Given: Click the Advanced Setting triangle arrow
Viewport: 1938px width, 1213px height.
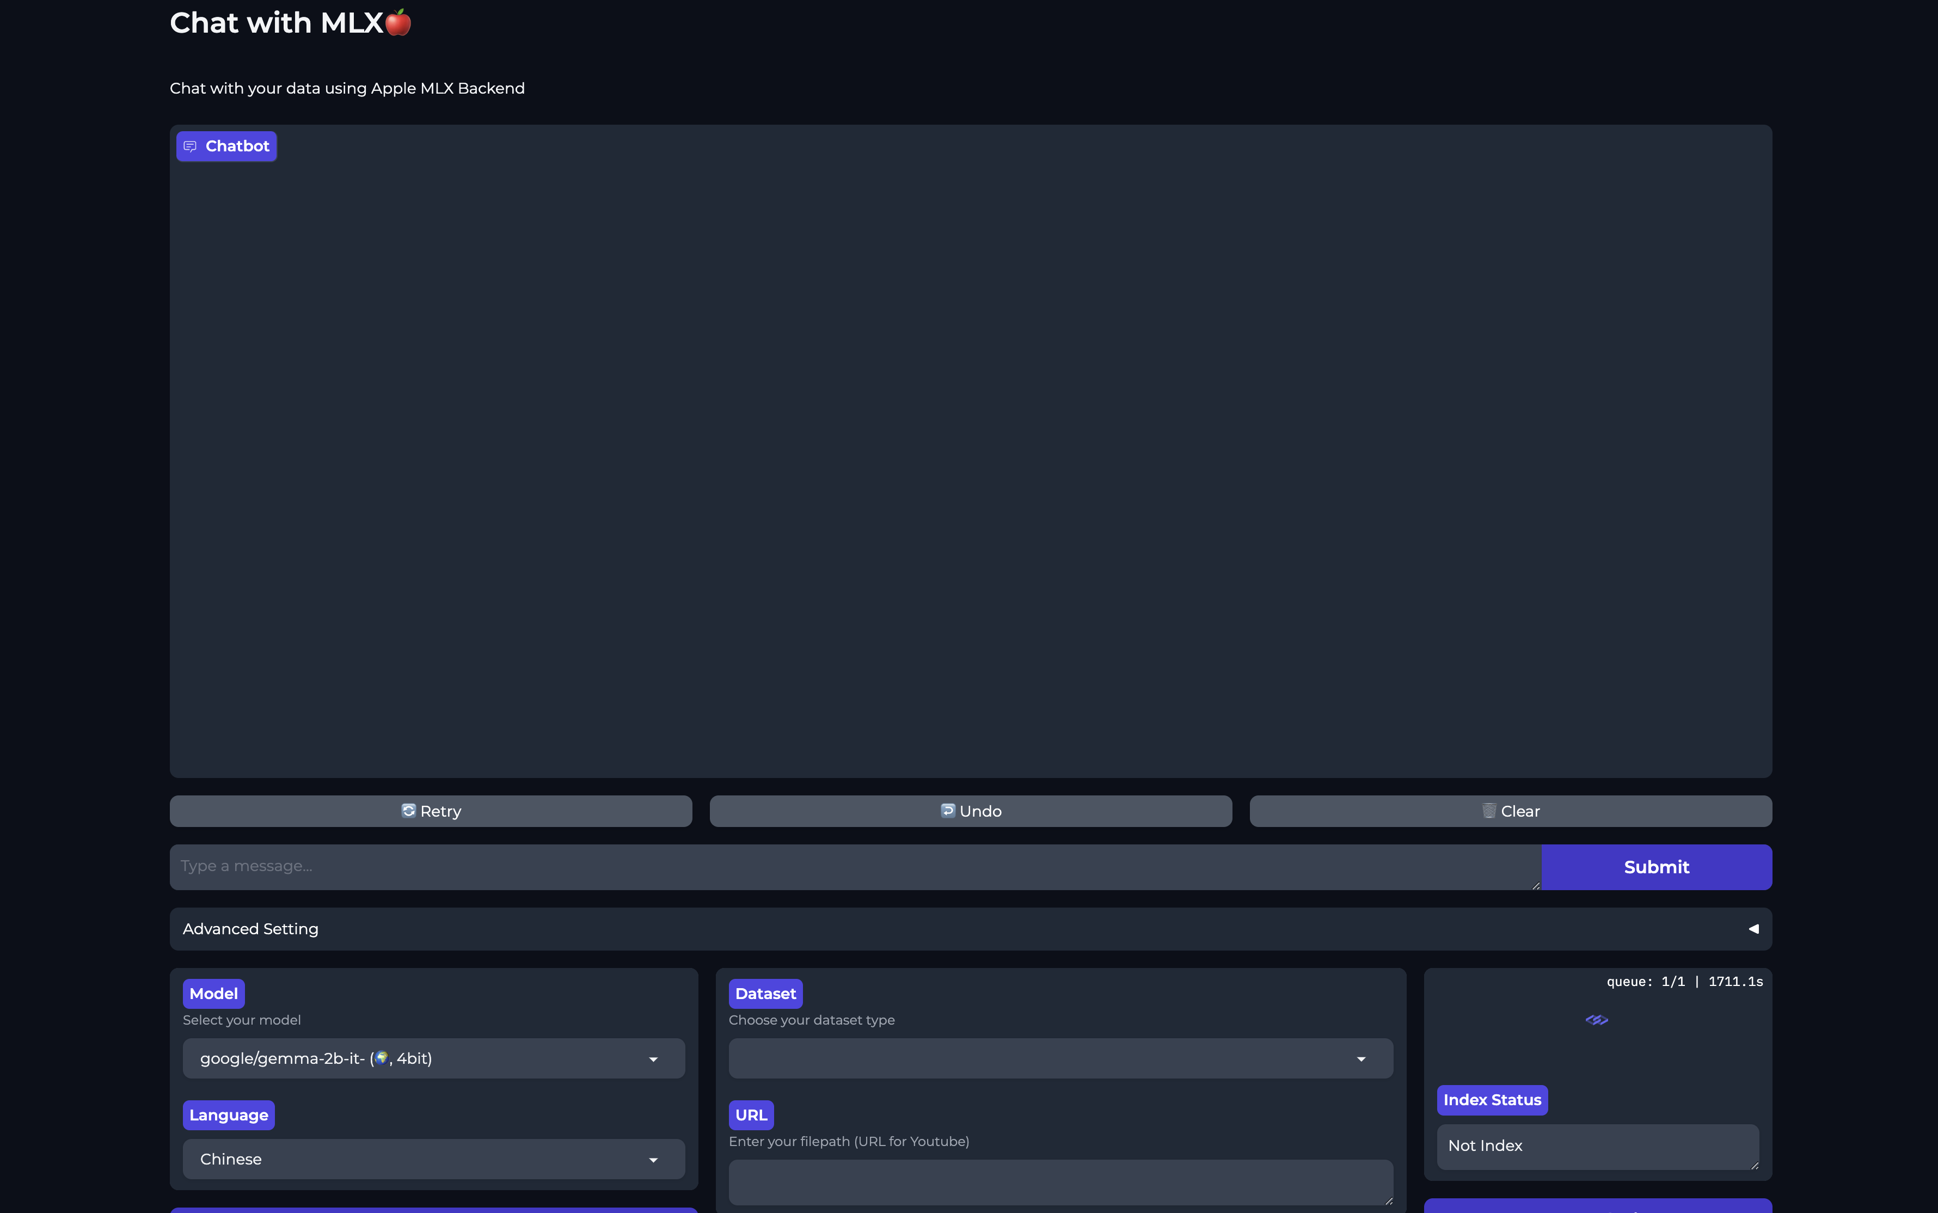Looking at the screenshot, I should (x=1753, y=929).
